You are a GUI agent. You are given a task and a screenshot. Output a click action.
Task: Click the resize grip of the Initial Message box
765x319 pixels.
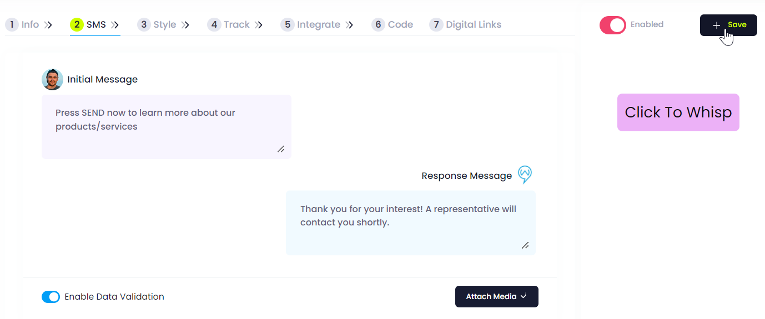tap(281, 149)
